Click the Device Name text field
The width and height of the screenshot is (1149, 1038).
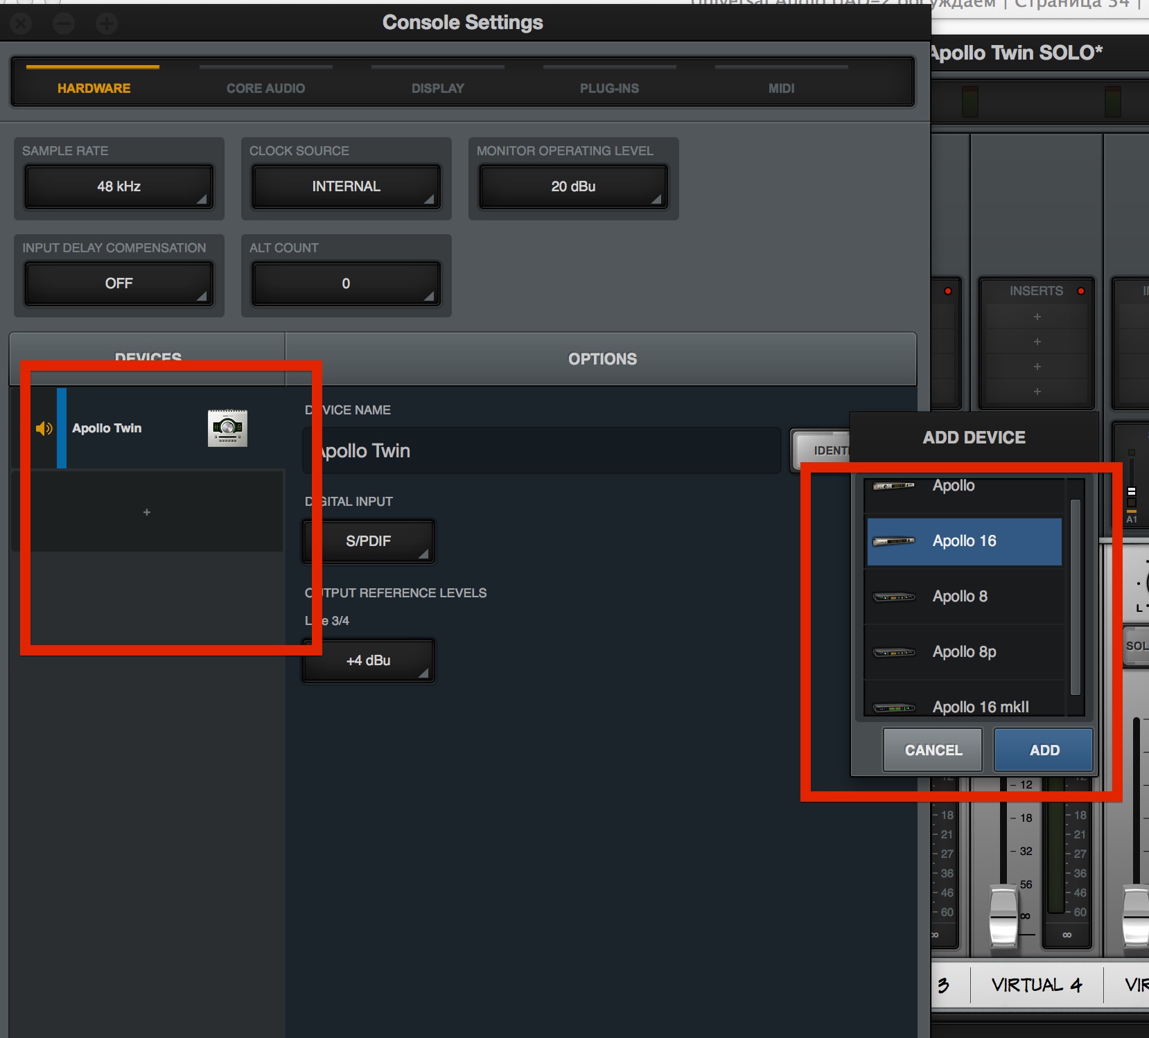pos(542,450)
